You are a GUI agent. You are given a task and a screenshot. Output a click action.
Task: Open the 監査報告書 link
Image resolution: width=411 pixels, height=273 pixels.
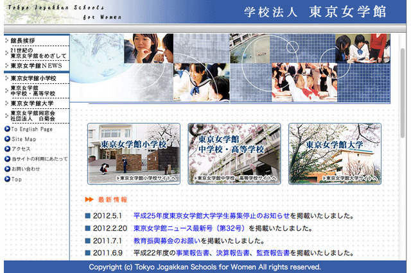point(273,253)
